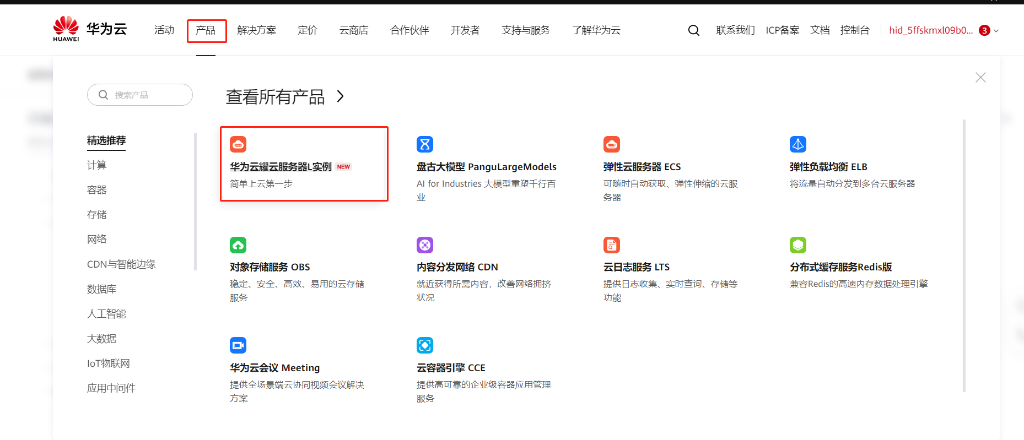
Task: Click the 内容分发网络 CDN icon
Action: 425,245
